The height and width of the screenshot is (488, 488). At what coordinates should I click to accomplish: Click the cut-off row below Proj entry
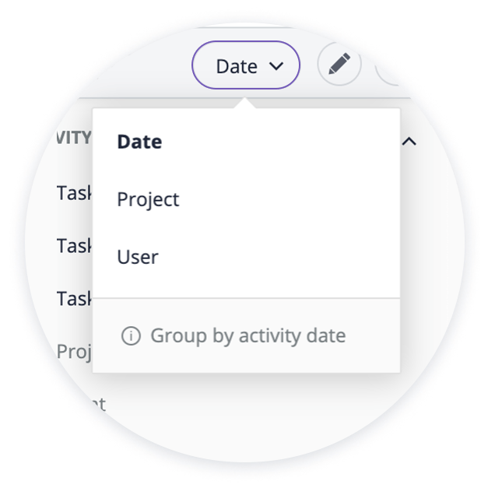coord(93,404)
